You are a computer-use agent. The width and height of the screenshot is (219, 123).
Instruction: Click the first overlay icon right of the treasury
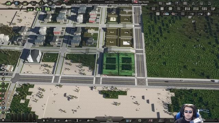129,121
